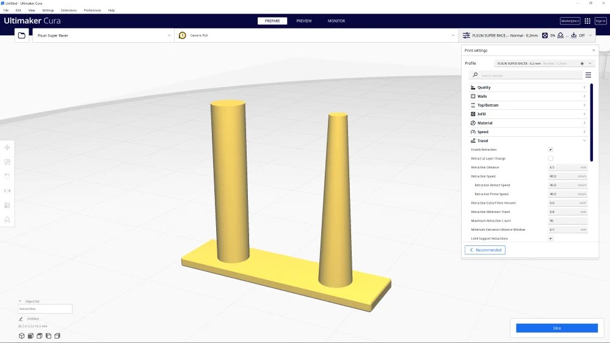Click the pencil icon to rename job
The width and height of the screenshot is (610, 343).
tap(21, 319)
